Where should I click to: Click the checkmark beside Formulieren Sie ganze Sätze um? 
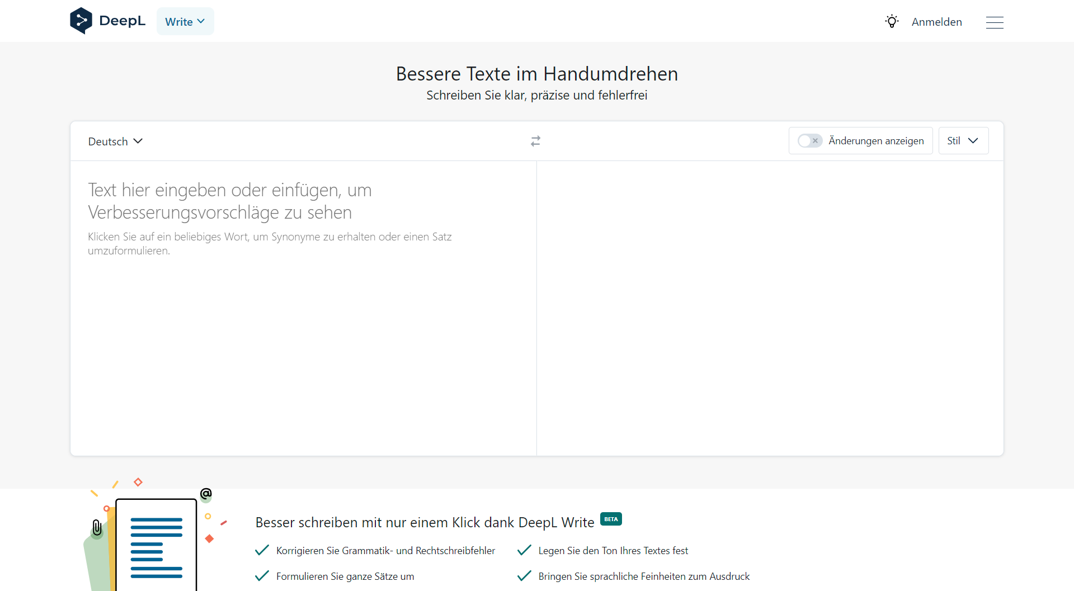point(261,576)
